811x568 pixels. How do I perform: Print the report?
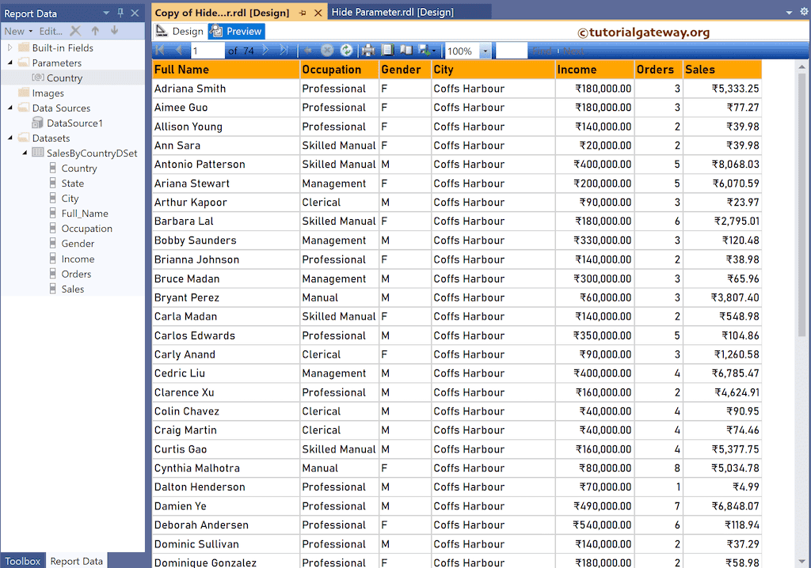(367, 50)
